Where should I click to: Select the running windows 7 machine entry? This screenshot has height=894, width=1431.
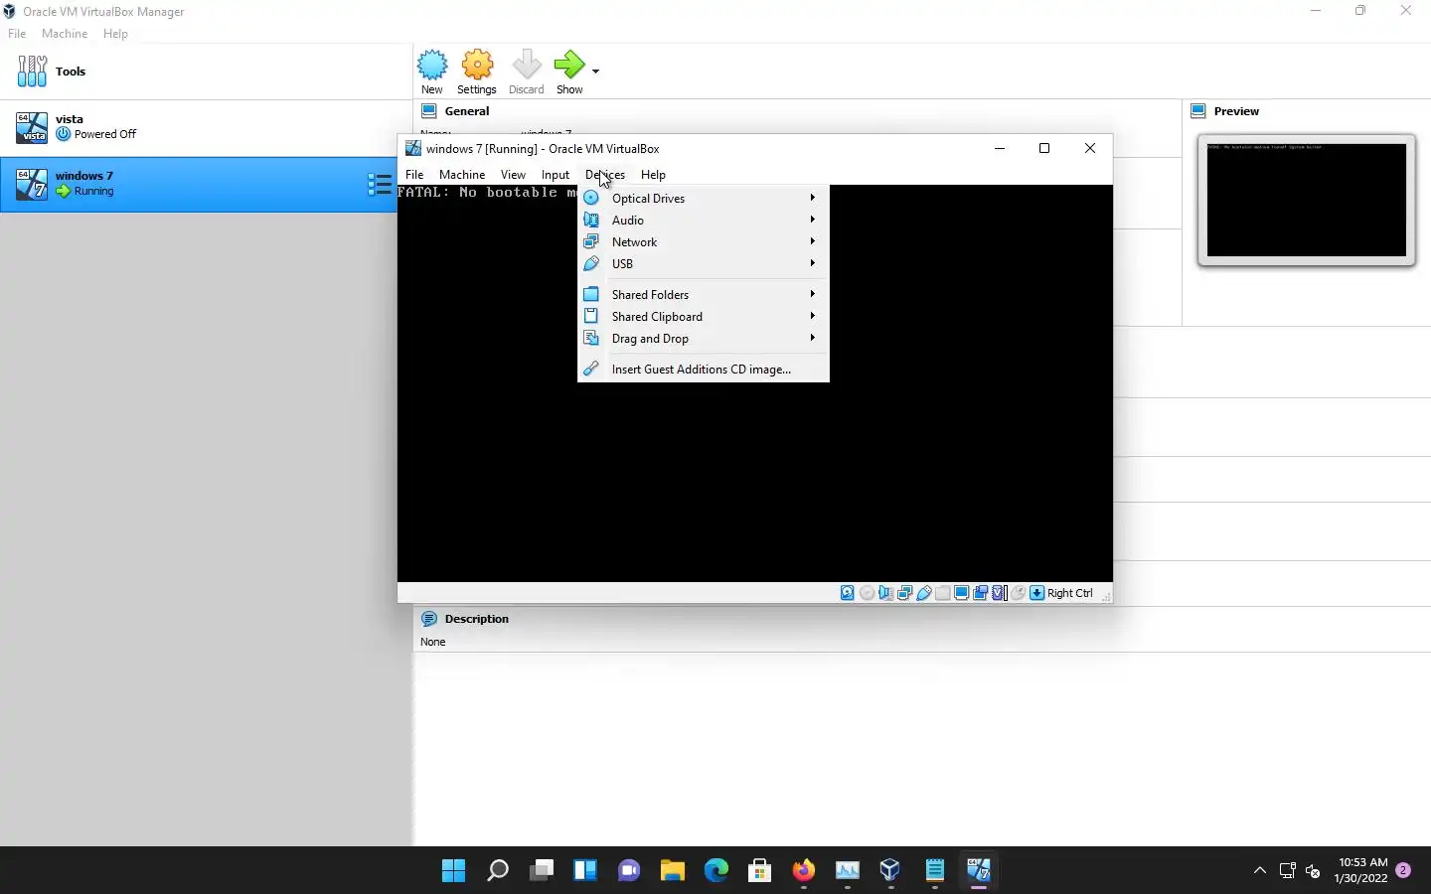tap(199, 184)
